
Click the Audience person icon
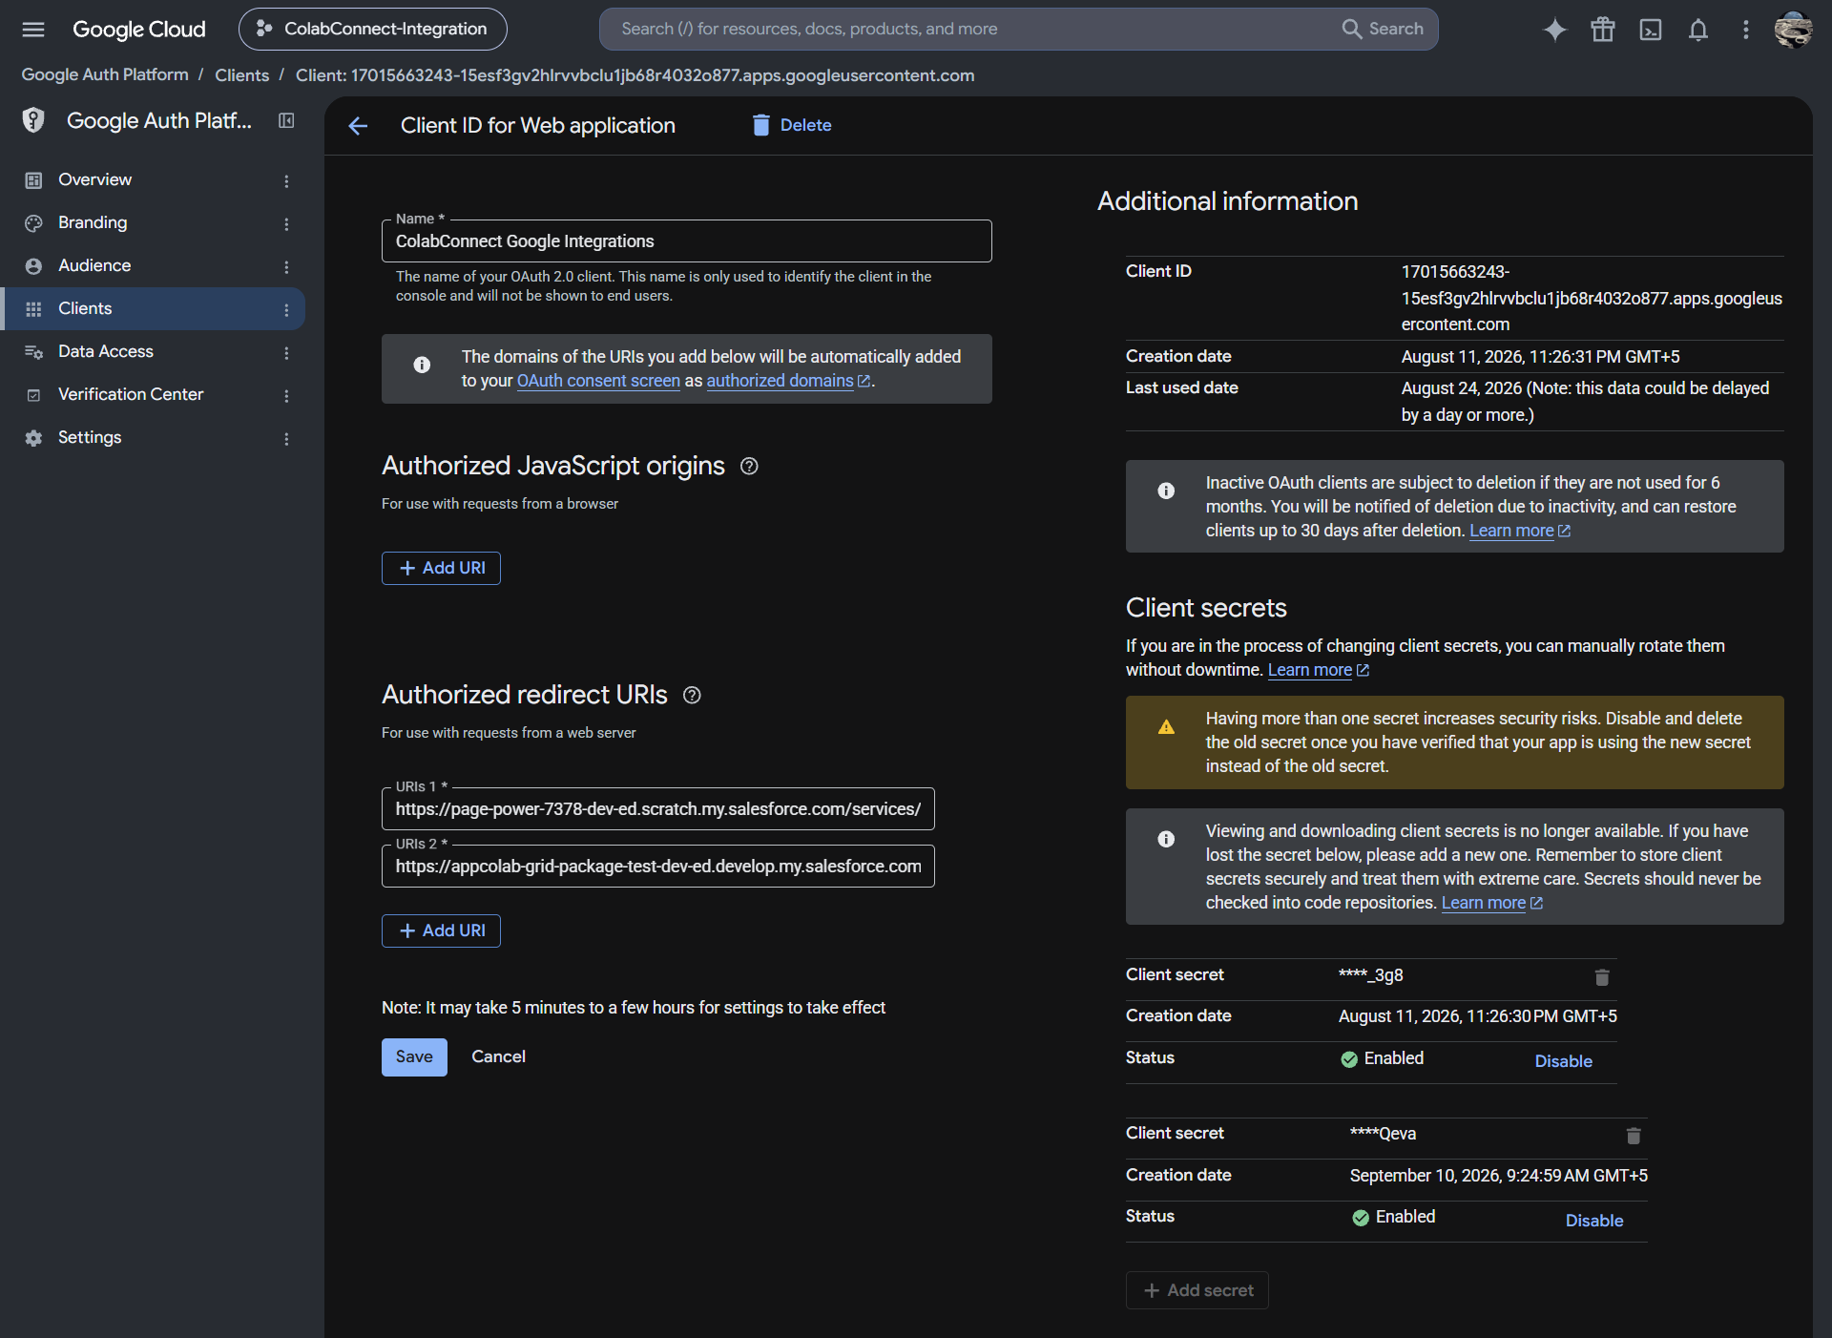pyautogui.click(x=33, y=266)
